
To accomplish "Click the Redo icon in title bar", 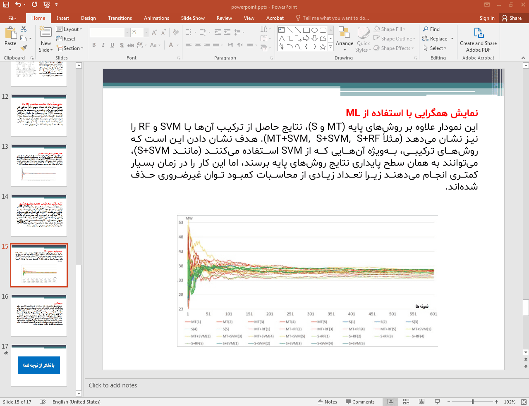I will [x=34, y=5].
